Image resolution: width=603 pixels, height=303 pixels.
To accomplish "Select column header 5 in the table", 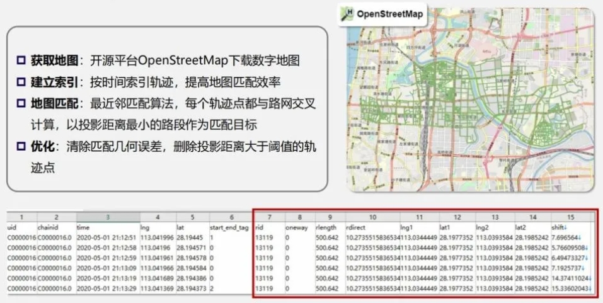I will click(193, 217).
